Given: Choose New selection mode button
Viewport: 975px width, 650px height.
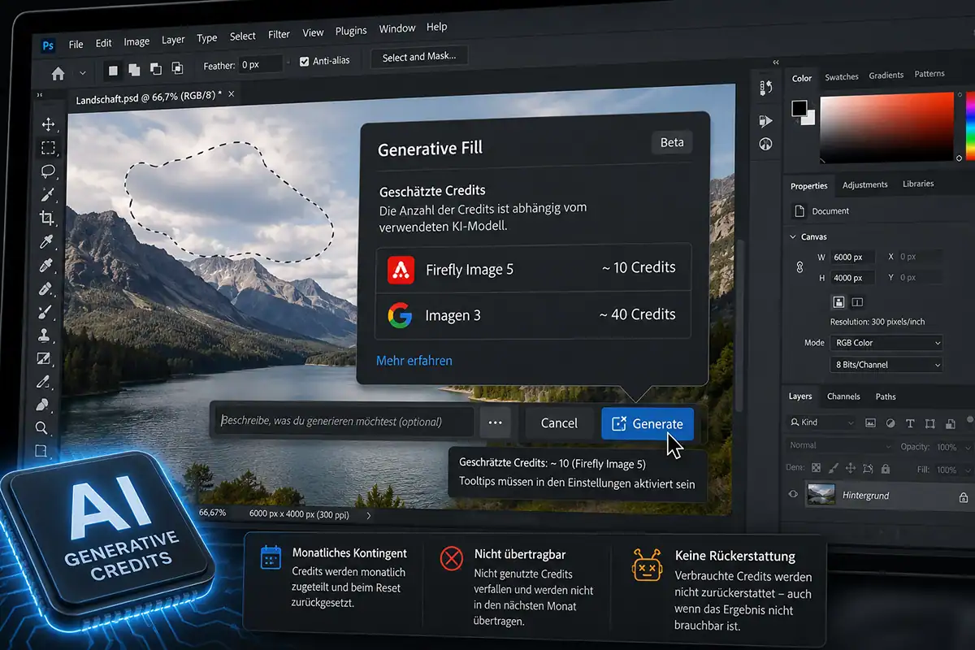Looking at the screenshot, I should (x=113, y=70).
